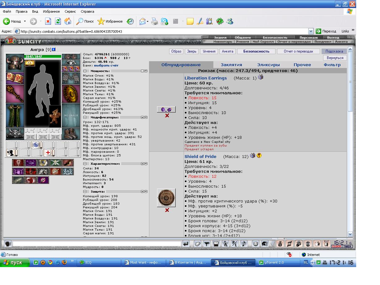Click the info icon next to Ангрэ [9]
This screenshot has height=285, width=380.
click(54, 49)
